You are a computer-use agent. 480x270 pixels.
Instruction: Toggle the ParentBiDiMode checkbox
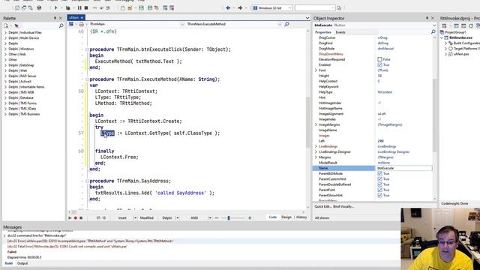379,173
